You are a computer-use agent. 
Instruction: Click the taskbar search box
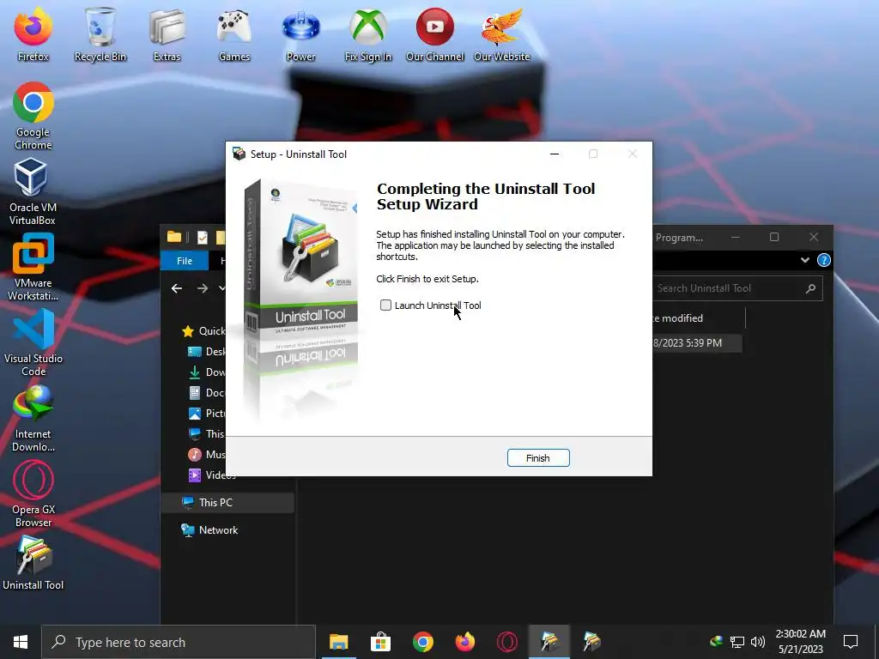pos(179,642)
